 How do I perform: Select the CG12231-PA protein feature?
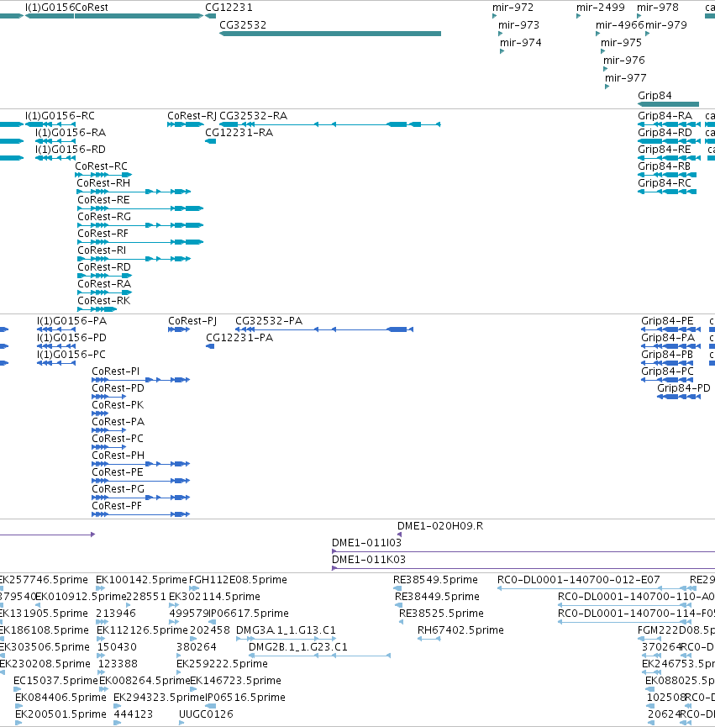click(x=210, y=346)
